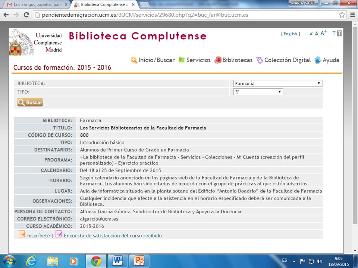Open the TIPO dropdown showing ??
Image resolution: width=358 pixels, height=268 pixels.
(x=258, y=92)
